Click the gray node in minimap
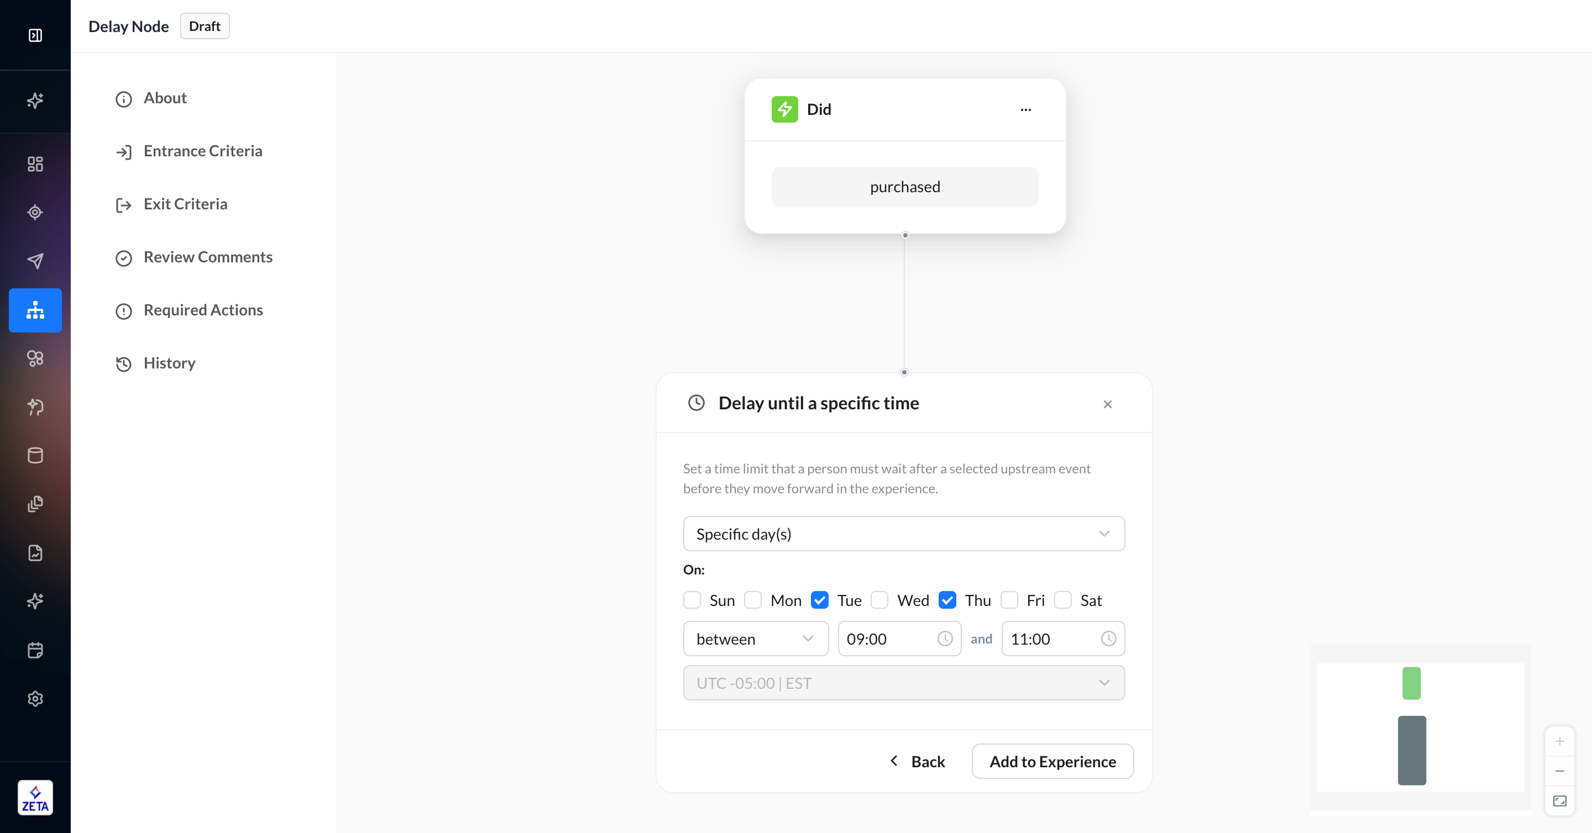The height and width of the screenshot is (833, 1592). pyautogui.click(x=1412, y=750)
